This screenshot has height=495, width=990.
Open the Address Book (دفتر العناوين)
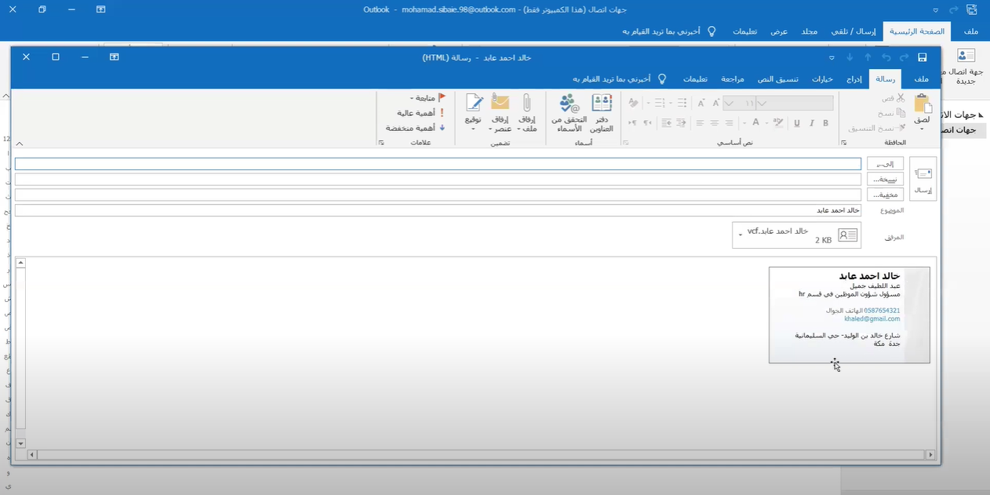tap(601, 112)
